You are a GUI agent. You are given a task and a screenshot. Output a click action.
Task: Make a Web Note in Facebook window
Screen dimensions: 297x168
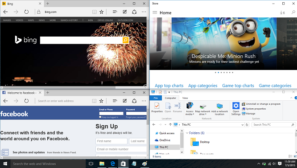(124, 101)
